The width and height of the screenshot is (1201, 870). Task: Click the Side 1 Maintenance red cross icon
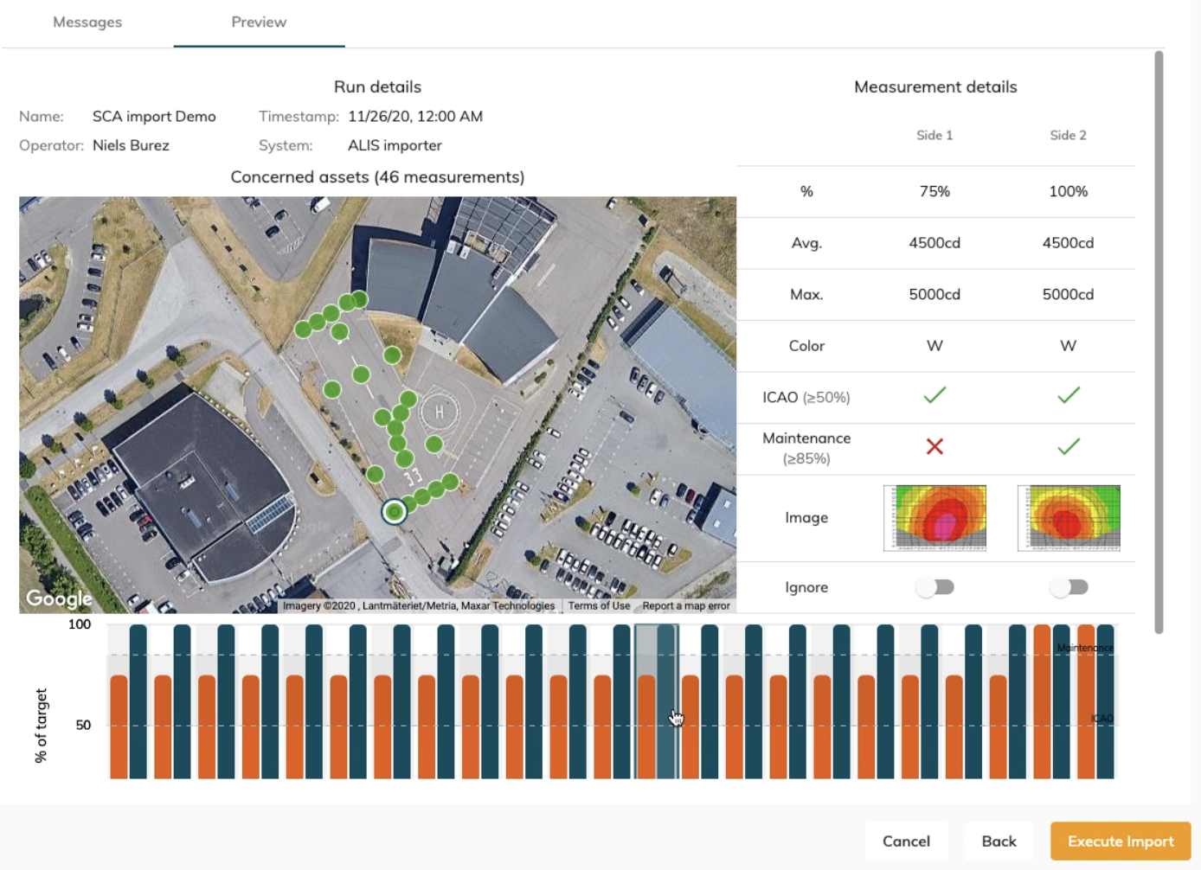point(934,447)
